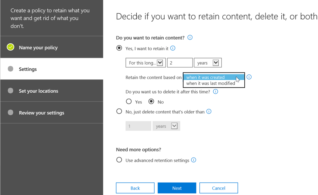Open the 'Settings' step in the sidebar
Viewport: 318px width, 195px height.
(x=28, y=69)
